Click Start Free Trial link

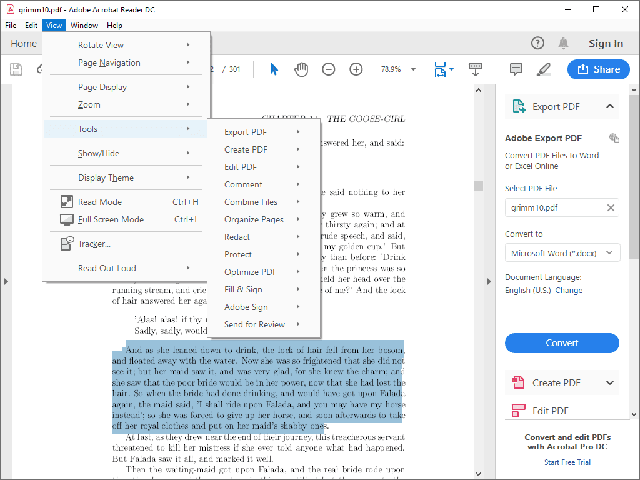click(x=567, y=462)
